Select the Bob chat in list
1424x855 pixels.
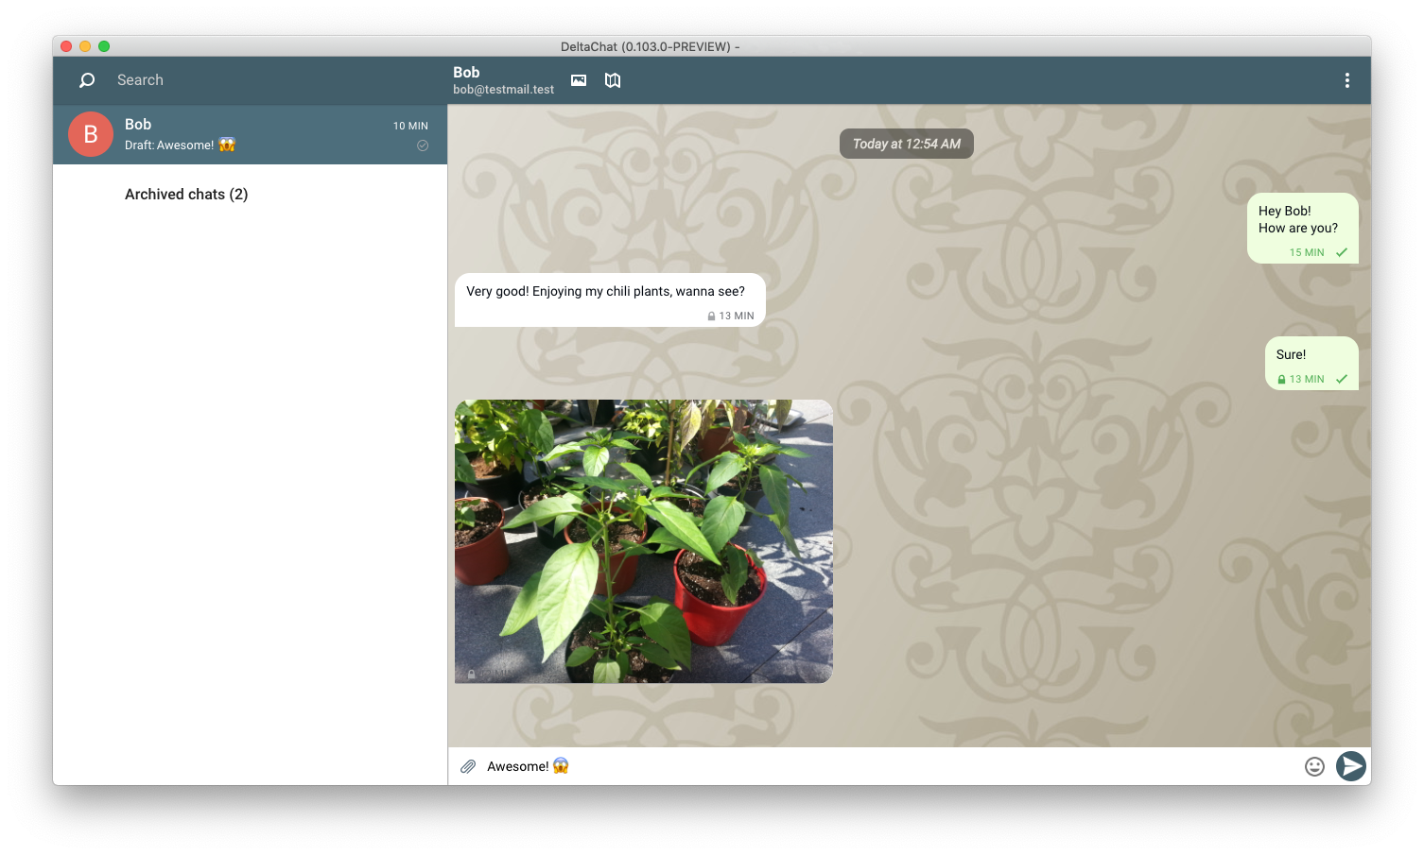pyautogui.click(x=274, y=134)
